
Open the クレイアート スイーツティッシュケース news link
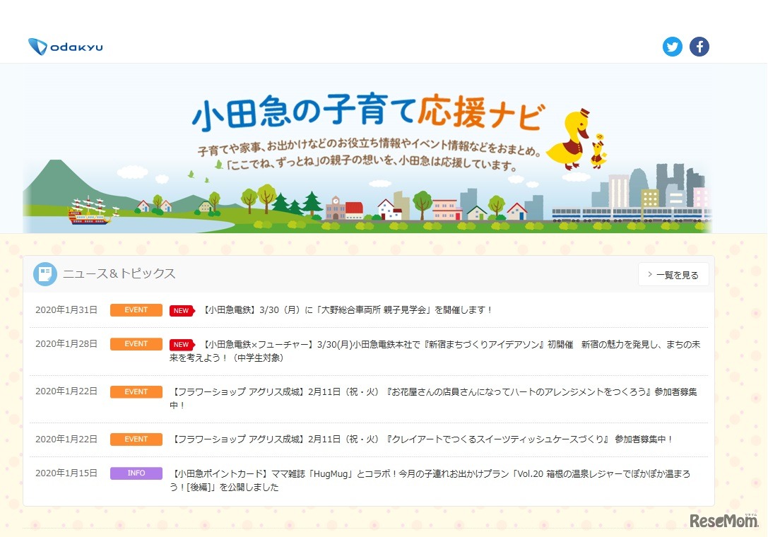tap(421, 439)
